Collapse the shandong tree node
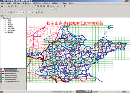Image resolution: width=130 pixels, height=93 pixels. (1, 18)
